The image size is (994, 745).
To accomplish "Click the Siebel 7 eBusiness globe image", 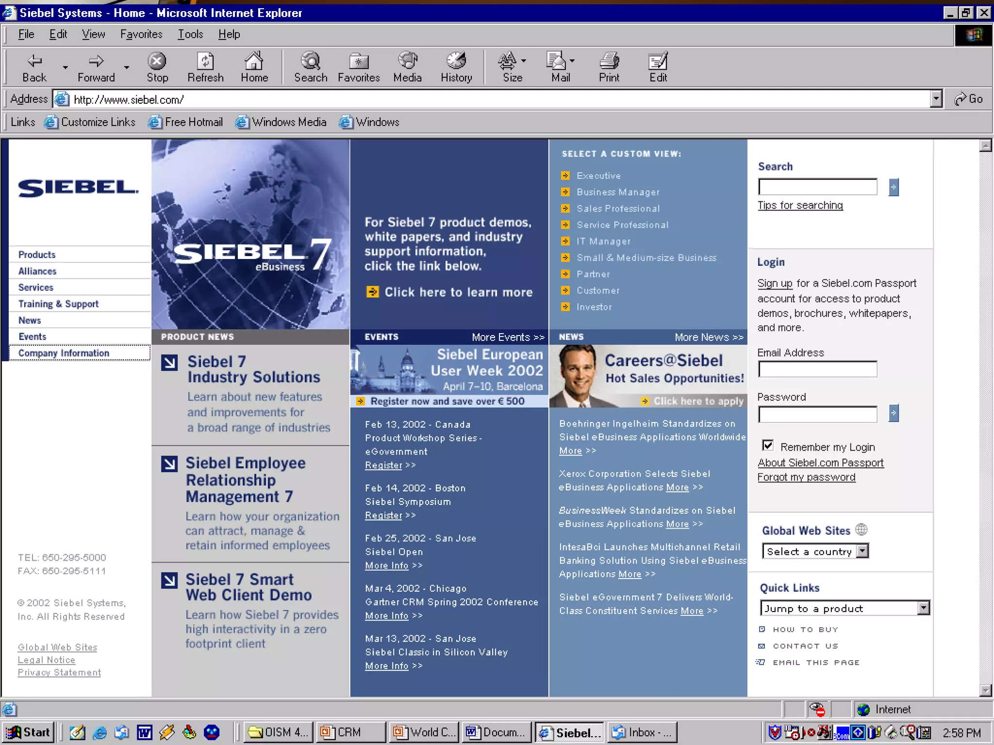I will [x=250, y=234].
